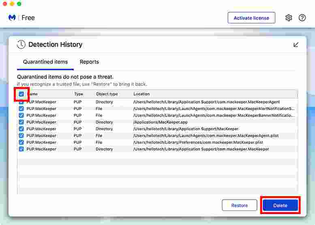Select the /Applications/MacKeeper.app location text
Image resolution: width=315 pixels, height=225 pixels.
160,122
